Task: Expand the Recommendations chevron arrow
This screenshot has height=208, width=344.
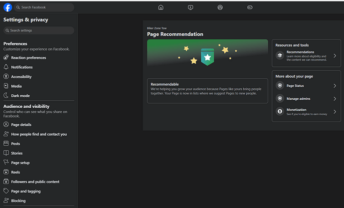Action: [335, 56]
